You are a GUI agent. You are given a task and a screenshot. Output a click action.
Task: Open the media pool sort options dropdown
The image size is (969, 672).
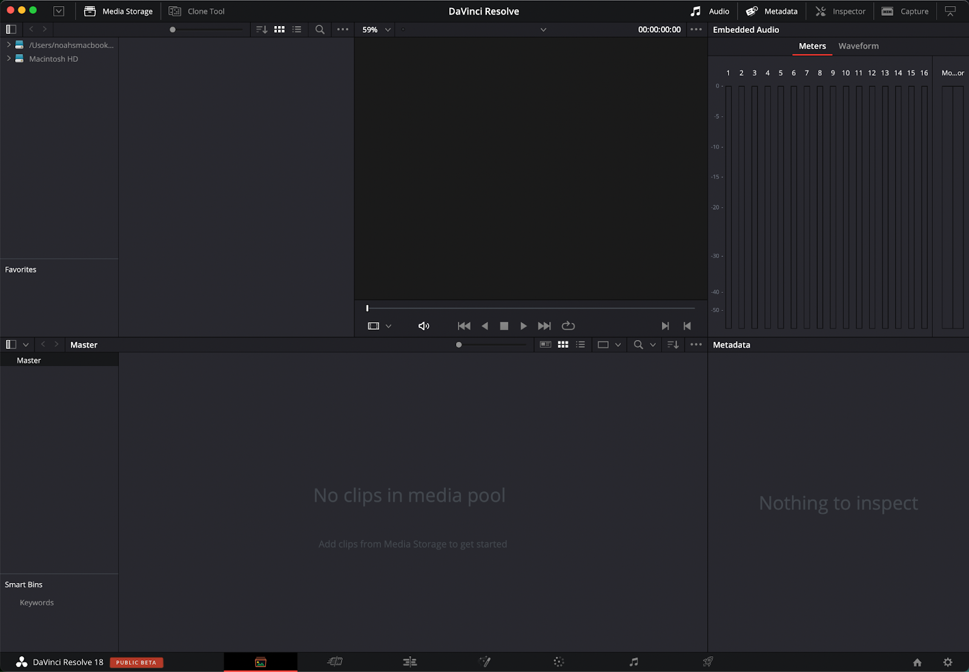coord(672,344)
